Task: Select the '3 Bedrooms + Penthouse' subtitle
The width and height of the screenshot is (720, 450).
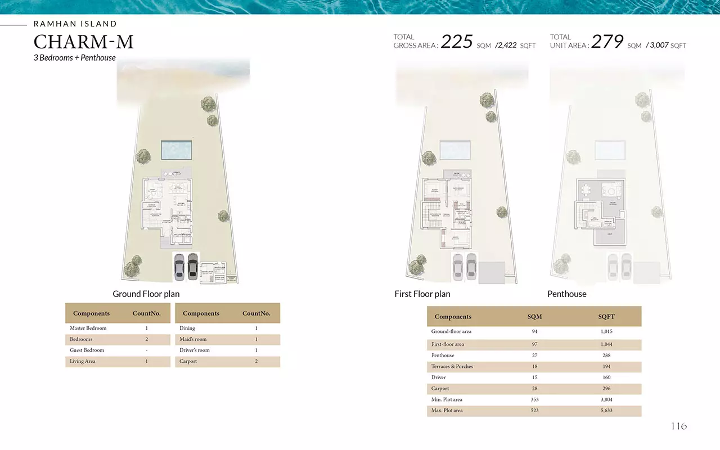Action: pyautogui.click(x=75, y=57)
